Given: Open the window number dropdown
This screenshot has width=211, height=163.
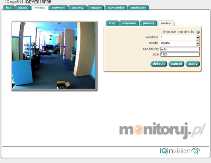Looking at the screenshot, I should (198, 38).
